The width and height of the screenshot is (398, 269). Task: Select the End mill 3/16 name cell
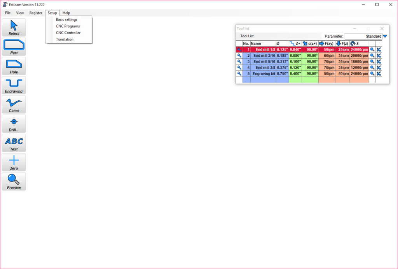(263, 56)
